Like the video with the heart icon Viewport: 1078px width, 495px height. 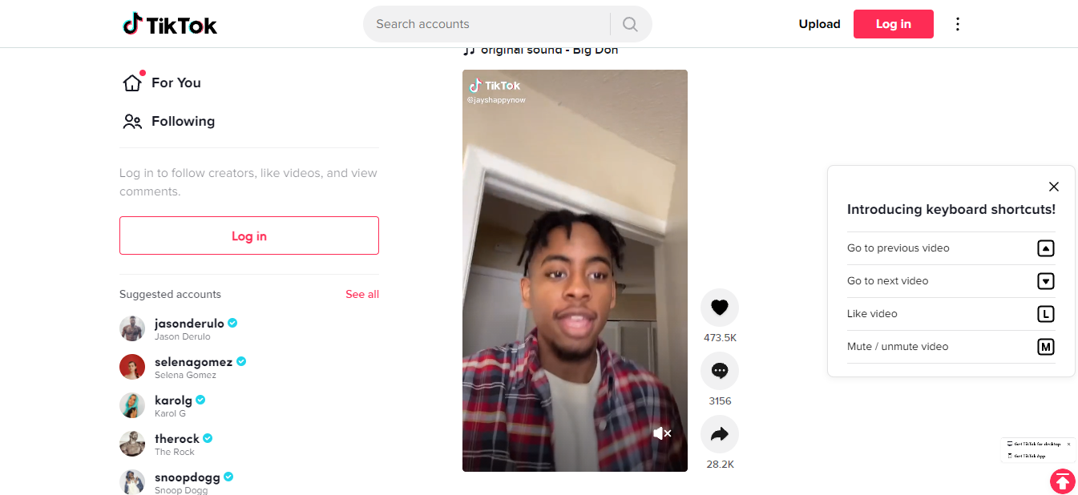pyautogui.click(x=719, y=308)
